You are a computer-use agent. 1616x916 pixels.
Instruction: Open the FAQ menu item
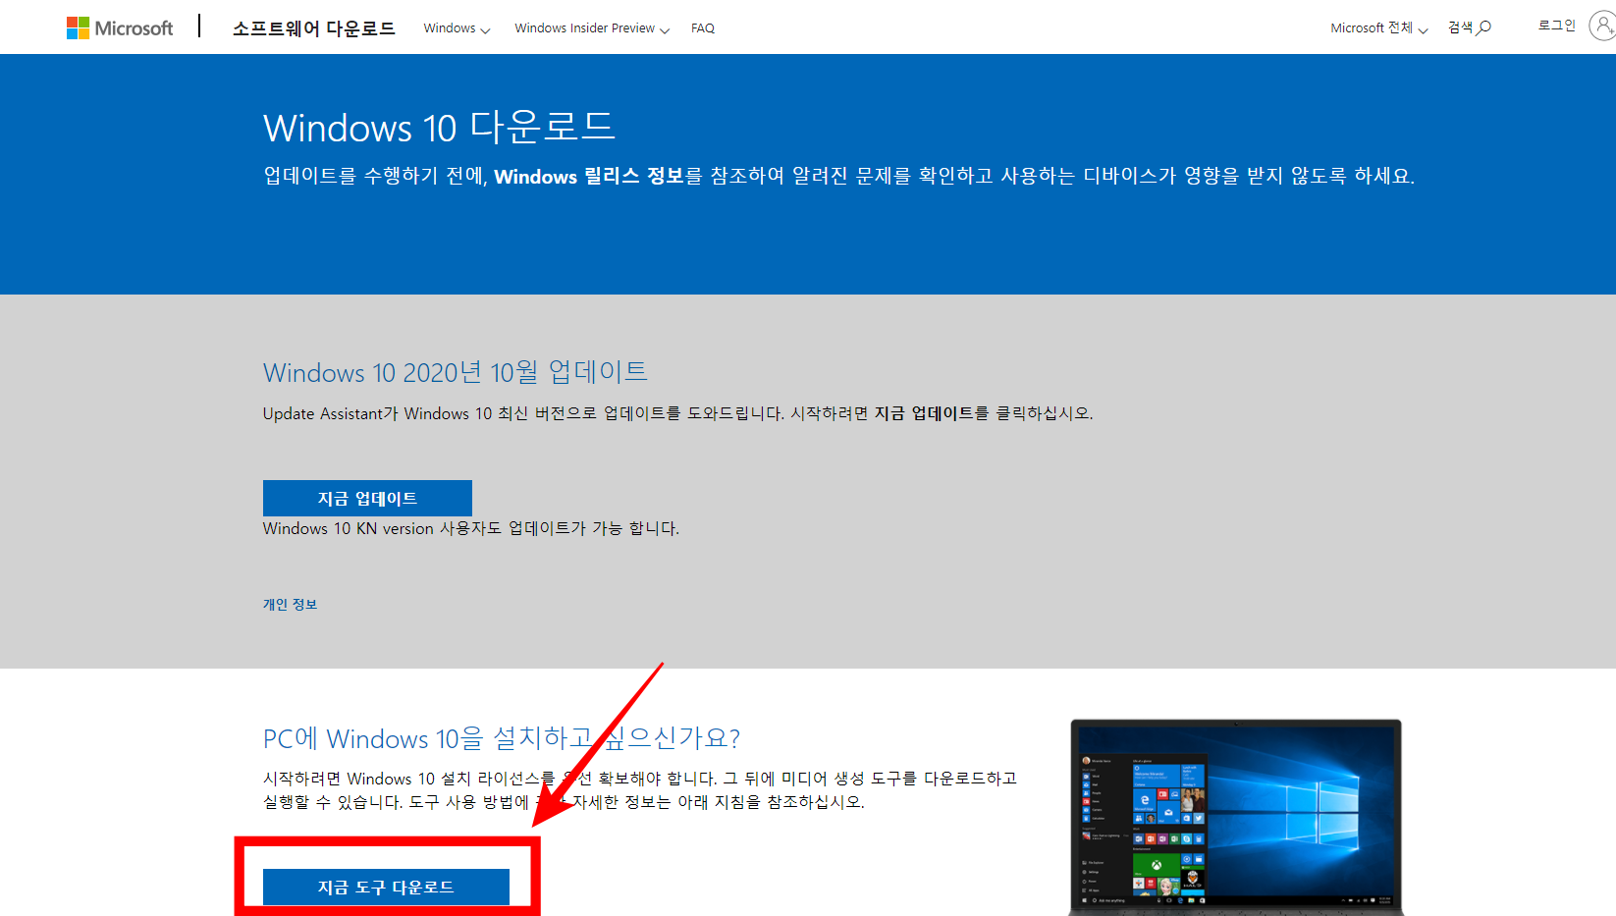pos(703,28)
